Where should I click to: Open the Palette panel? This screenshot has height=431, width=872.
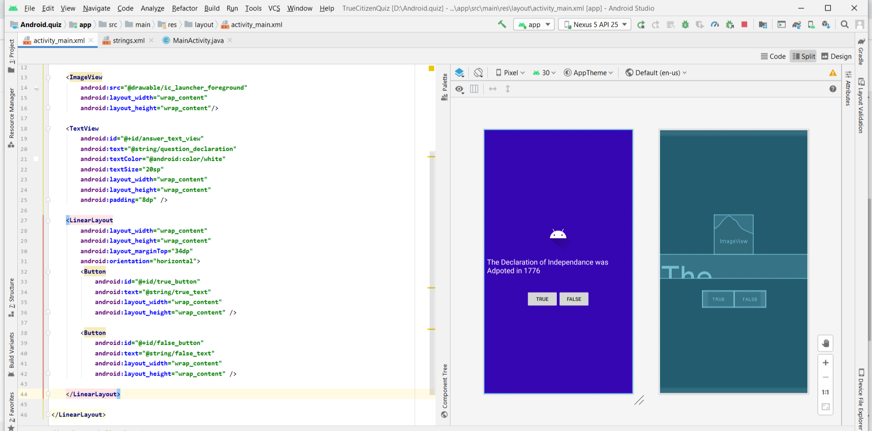(x=445, y=87)
